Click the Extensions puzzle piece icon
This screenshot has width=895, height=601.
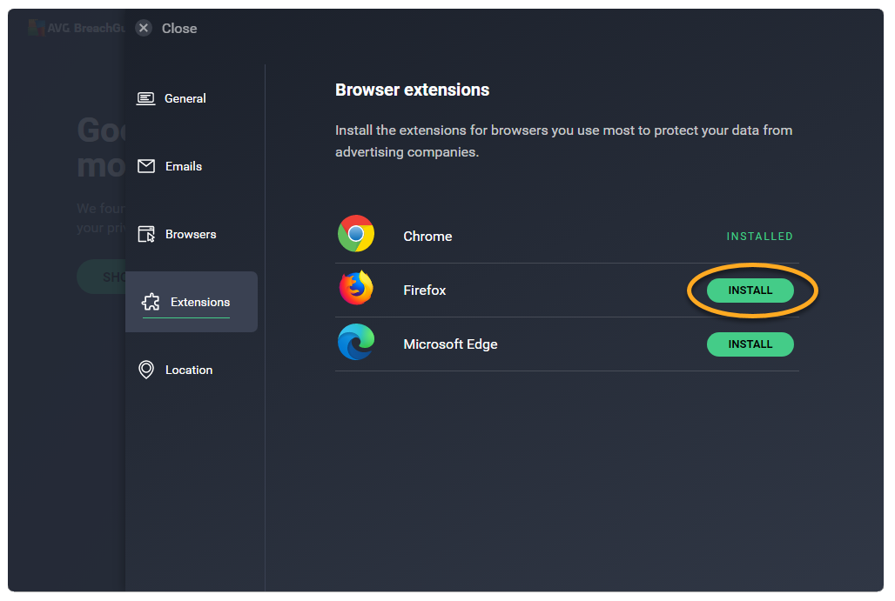151,302
